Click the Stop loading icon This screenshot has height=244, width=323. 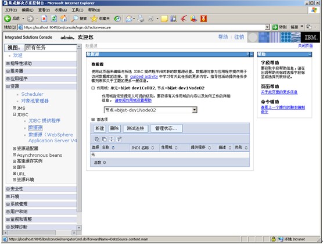44,19
